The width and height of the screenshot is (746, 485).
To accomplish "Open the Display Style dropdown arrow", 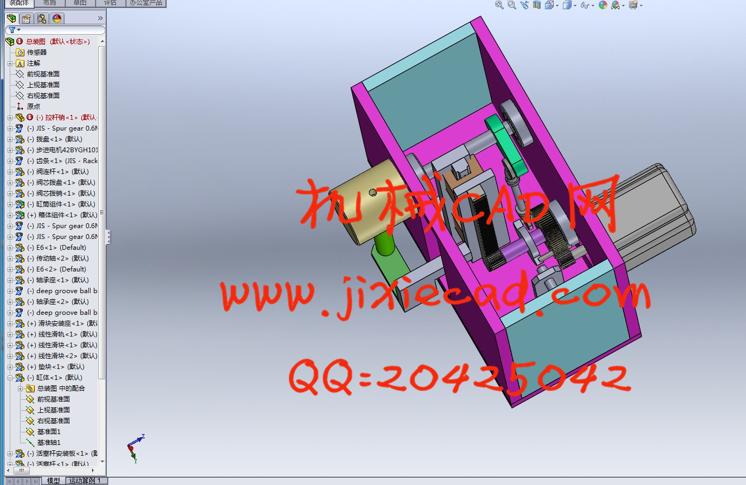I will pos(575,5).
